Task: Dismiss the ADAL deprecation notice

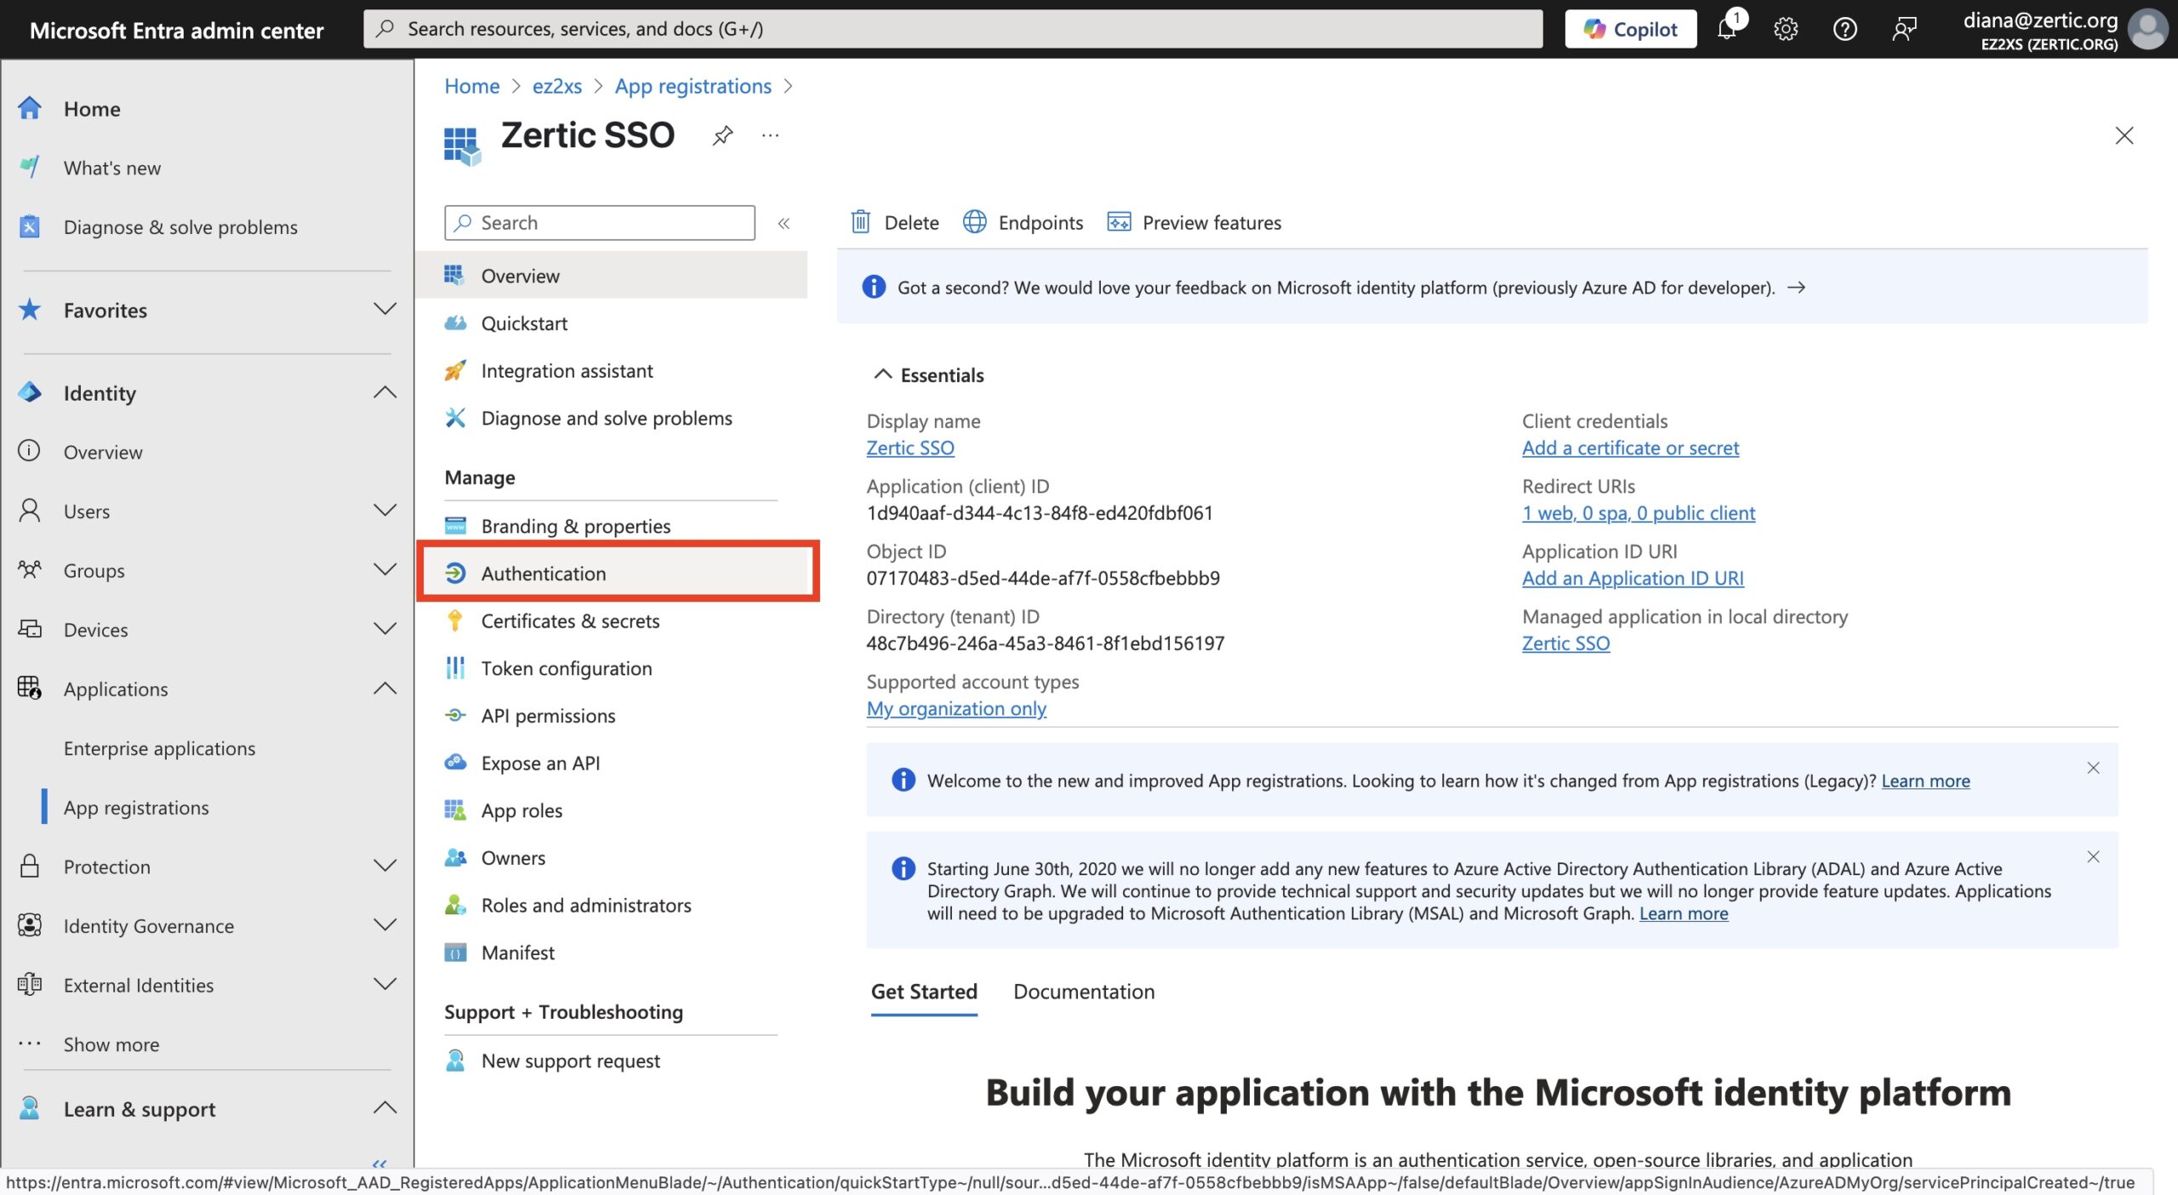Action: tap(2093, 856)
